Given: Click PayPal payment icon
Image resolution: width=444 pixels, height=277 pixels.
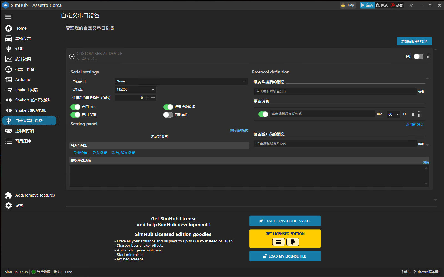Looking at the screenshot, I should 293,242.
